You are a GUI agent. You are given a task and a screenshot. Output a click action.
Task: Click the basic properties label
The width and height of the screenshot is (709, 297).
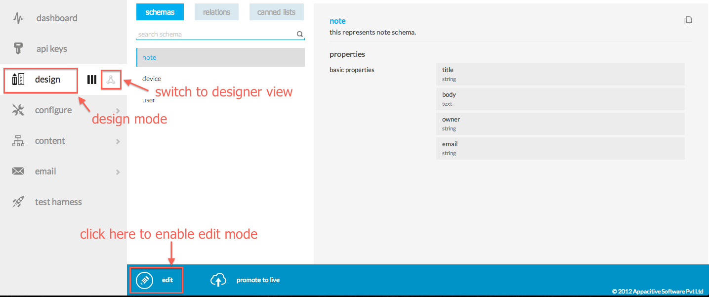click(352, 70)
